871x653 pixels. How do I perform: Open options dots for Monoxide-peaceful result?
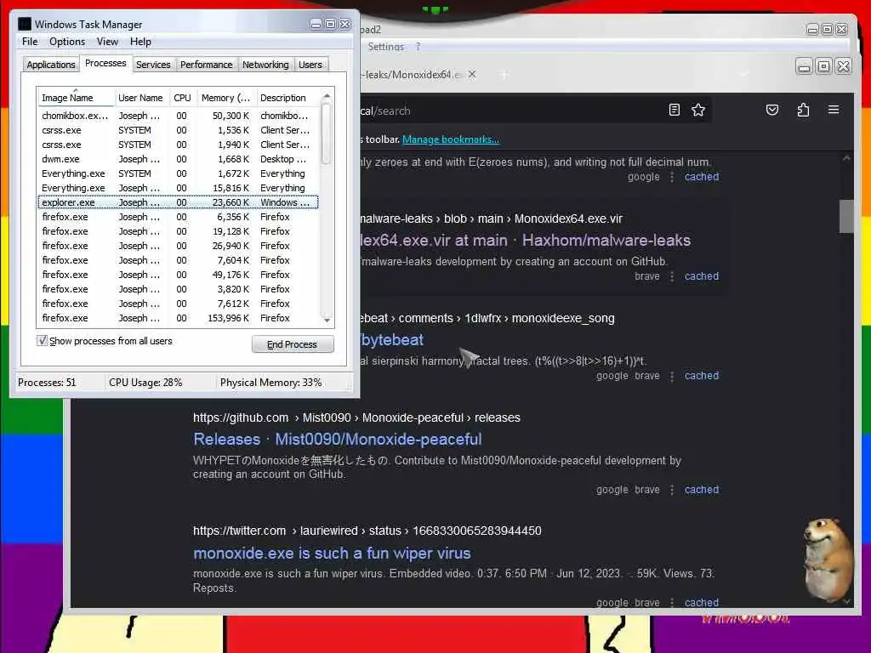point(672,490)
